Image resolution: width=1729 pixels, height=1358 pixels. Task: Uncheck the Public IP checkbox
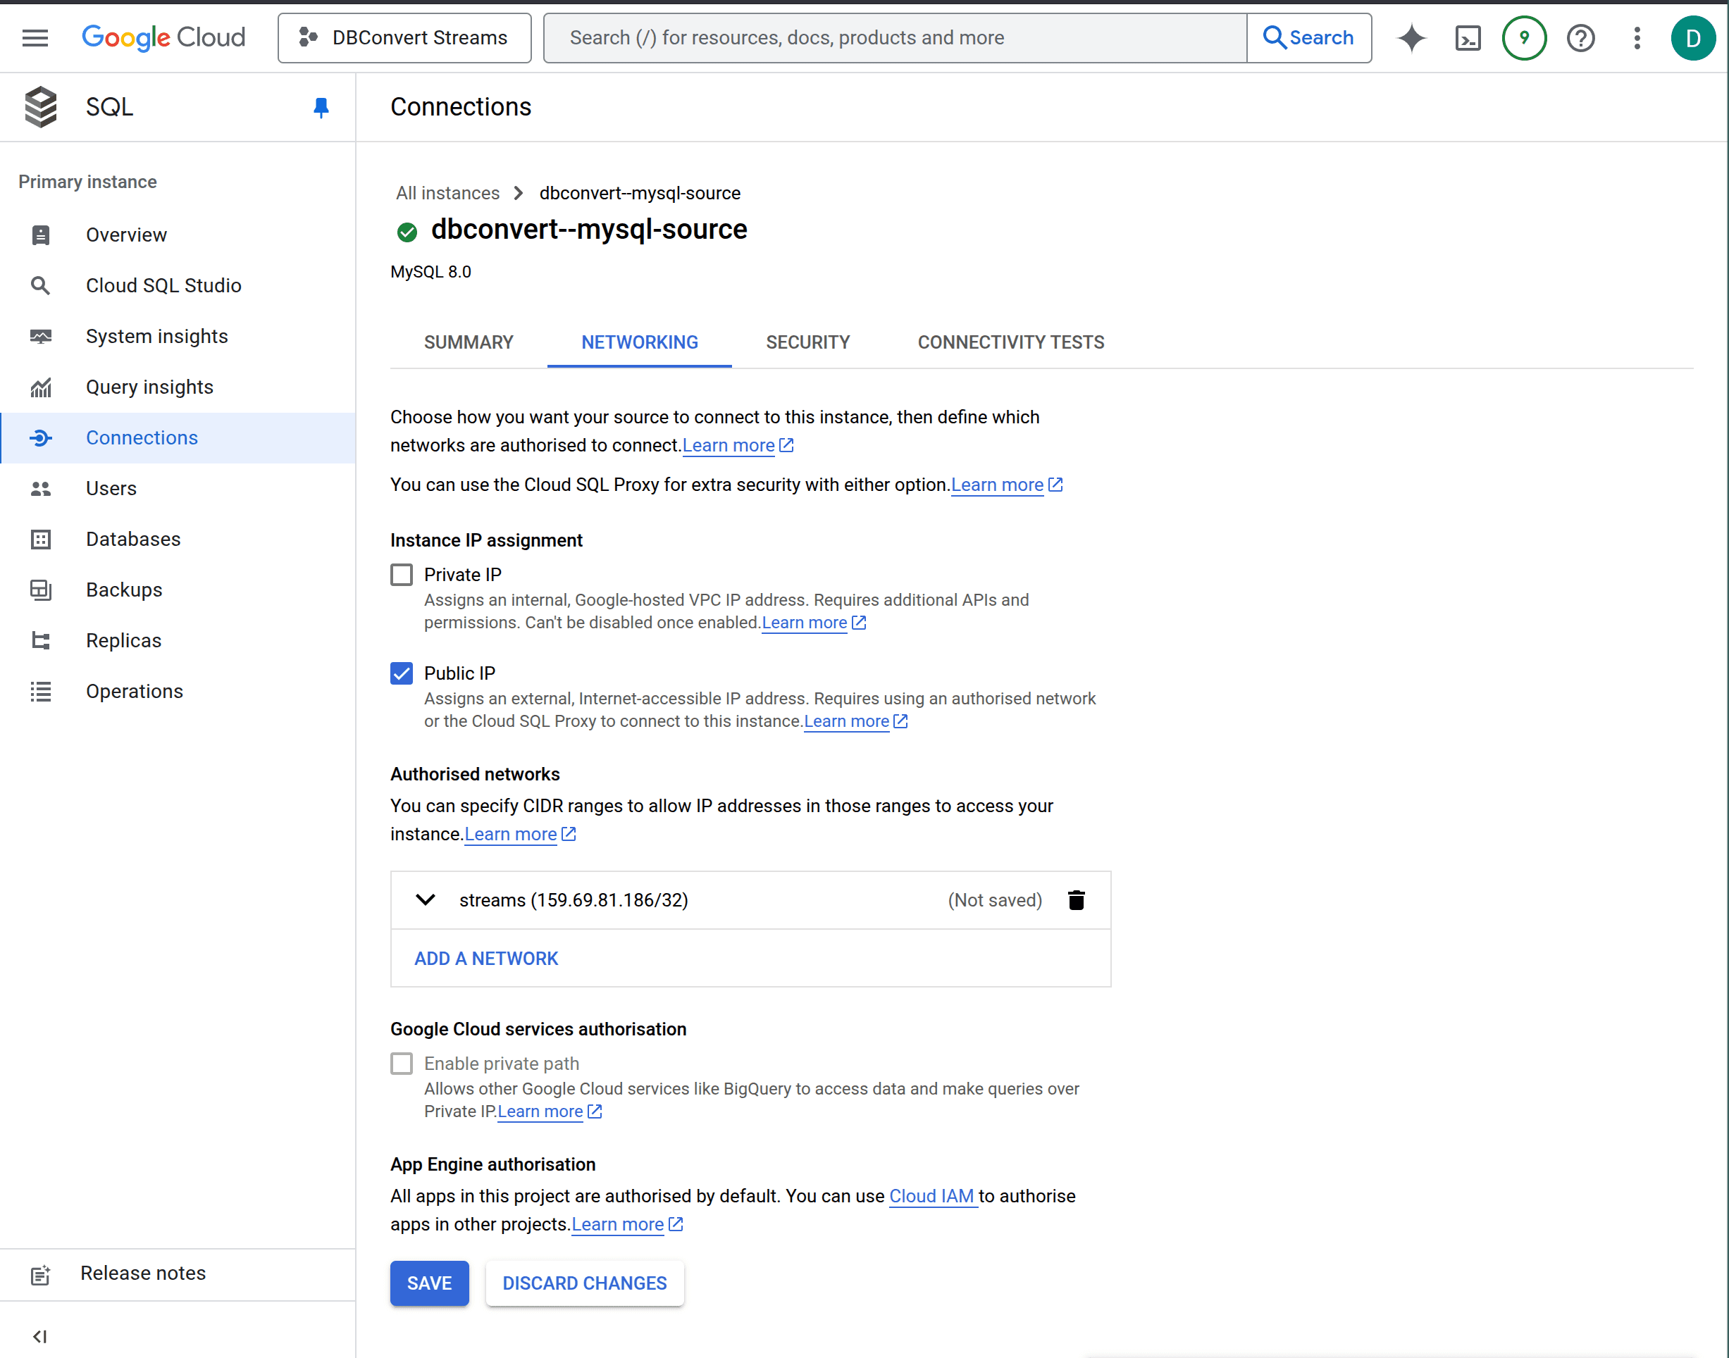click(x=402, y=673)
